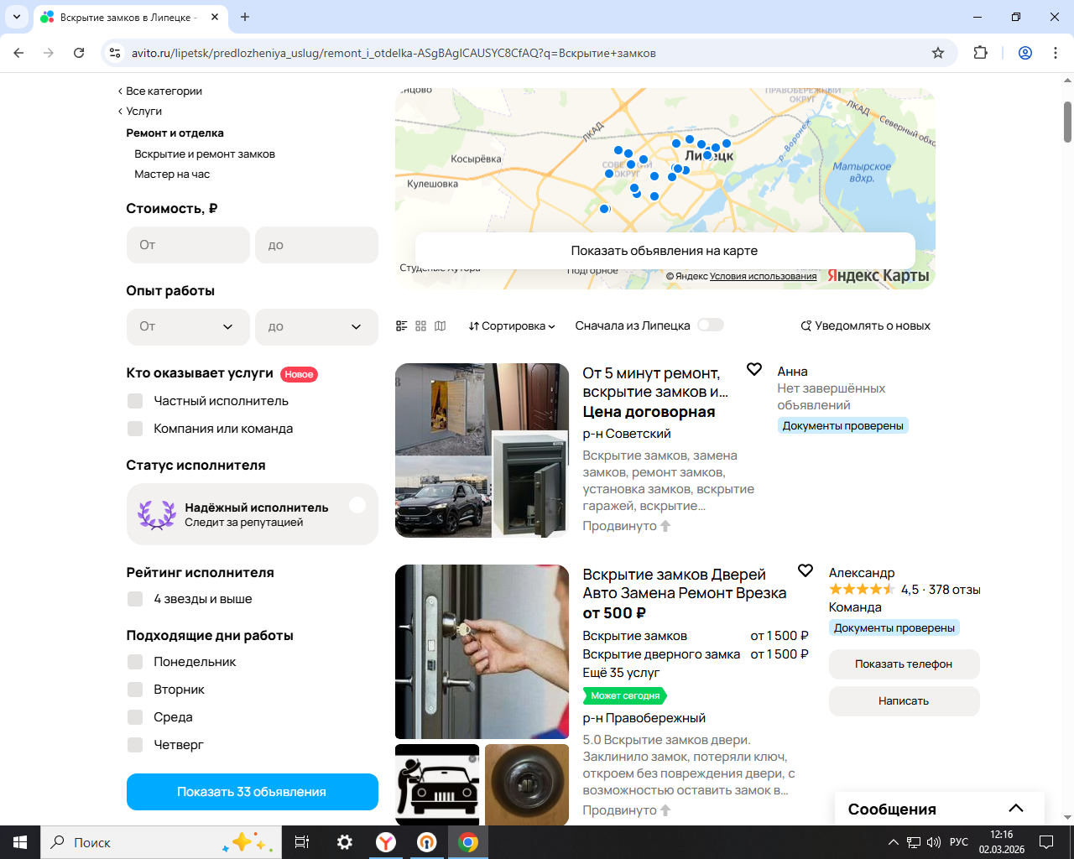Launch Settings from the taskbar gear
Viewport: 1074px width, 859px height.
coord(345,842)
